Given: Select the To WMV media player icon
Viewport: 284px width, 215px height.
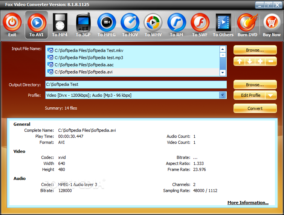Looking at the screenshot, I should [x=153, y=22].
